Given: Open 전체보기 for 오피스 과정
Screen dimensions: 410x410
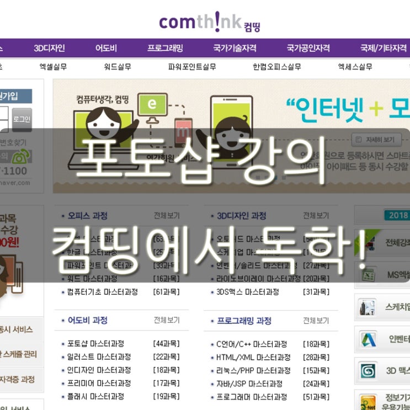Looking at the screenshot, I should coord(167,216).
